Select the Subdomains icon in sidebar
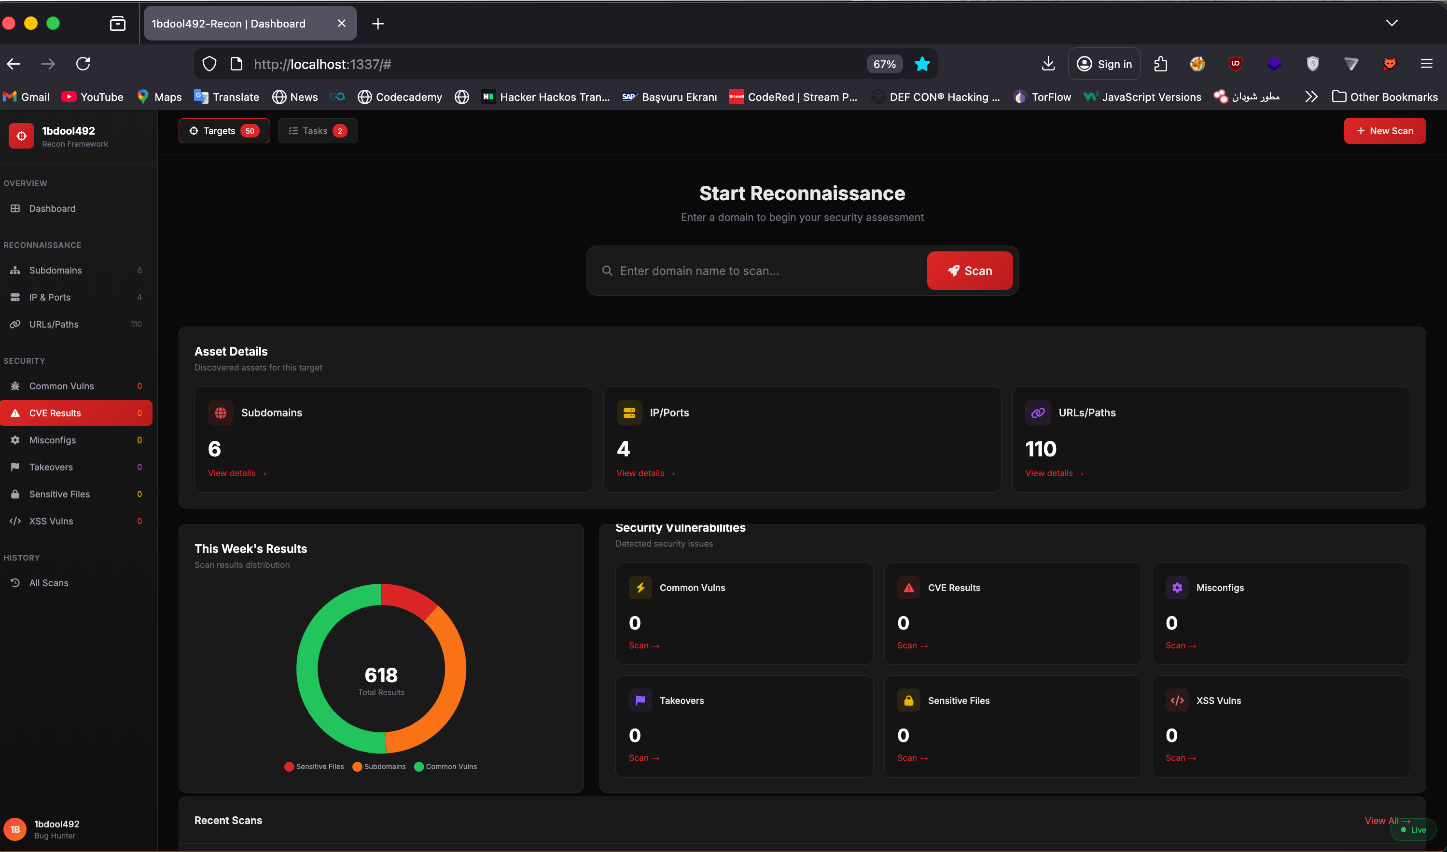Image resolution: width=1447 pixels, height=852 pixels. [15, 270]
